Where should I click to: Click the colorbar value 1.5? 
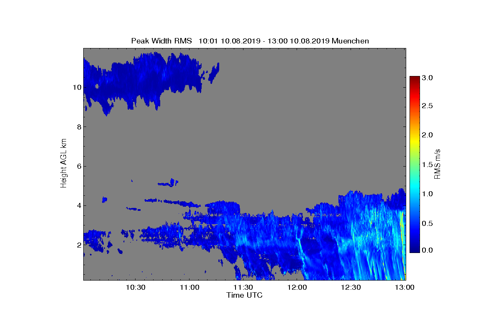pos(427,165)
